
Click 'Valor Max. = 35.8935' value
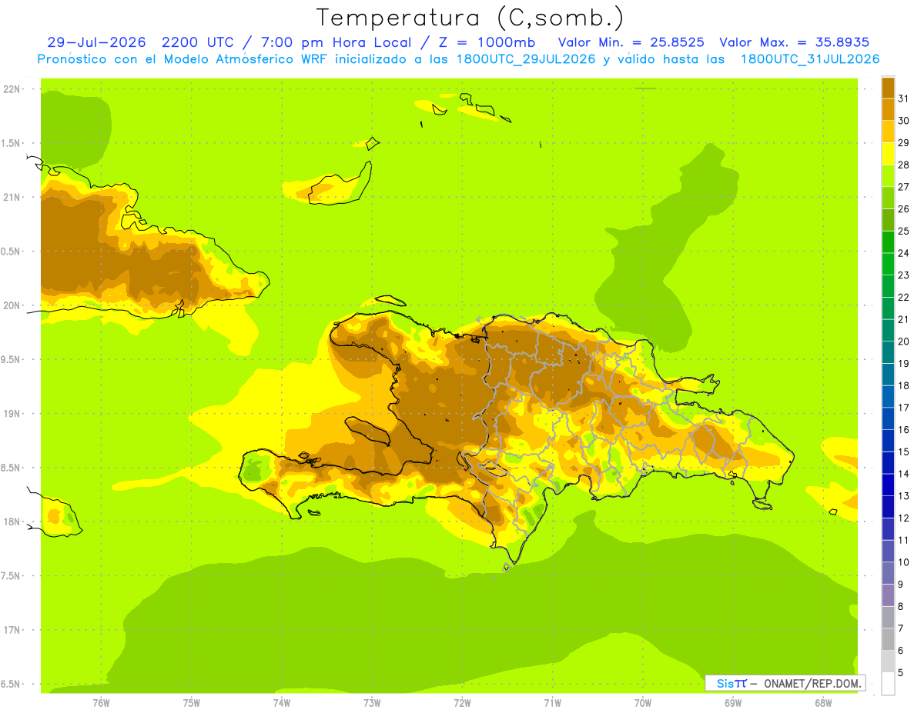(795, 42)
